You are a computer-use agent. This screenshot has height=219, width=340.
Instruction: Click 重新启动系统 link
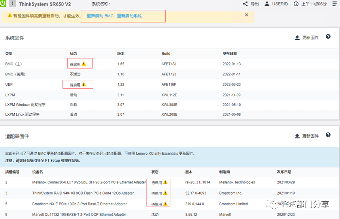(x=129, y=16)
